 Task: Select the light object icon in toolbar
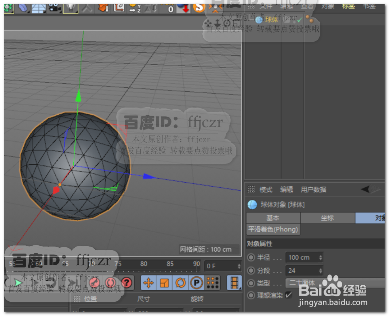[x=70, y=8]
